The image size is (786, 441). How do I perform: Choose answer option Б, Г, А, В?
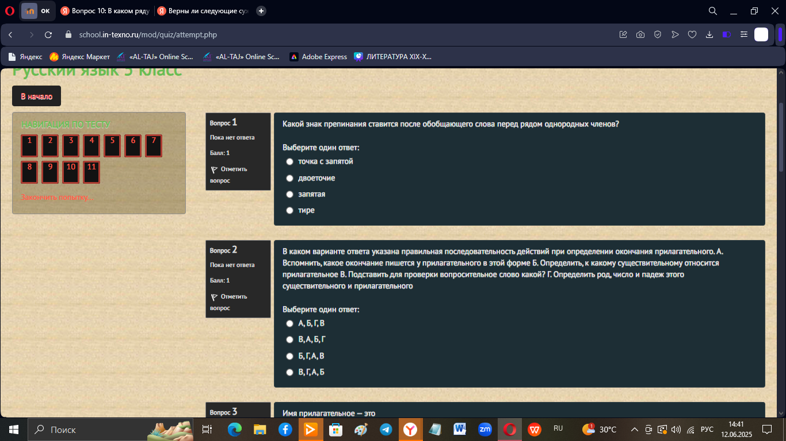pos(306,356)
